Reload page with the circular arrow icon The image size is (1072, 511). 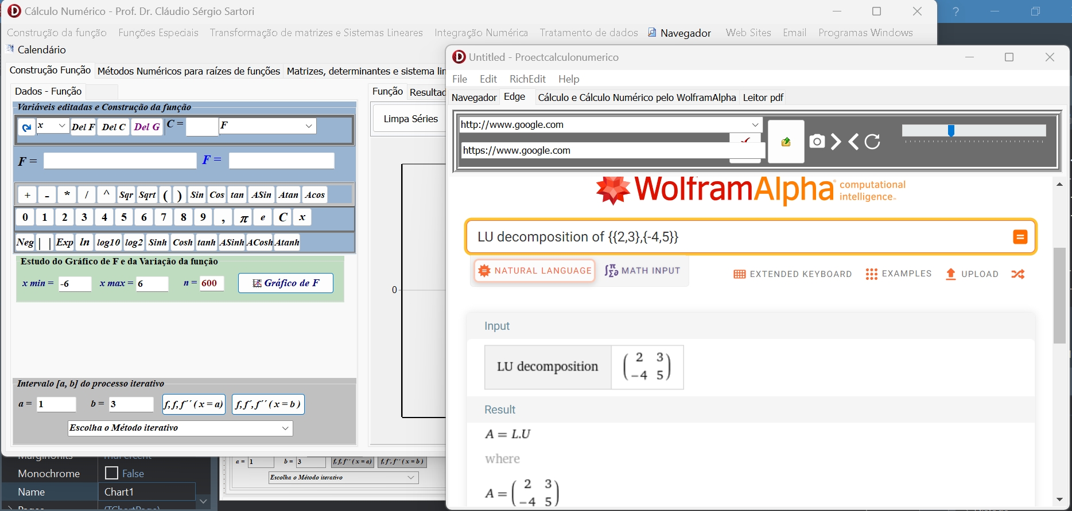[872, 142]
